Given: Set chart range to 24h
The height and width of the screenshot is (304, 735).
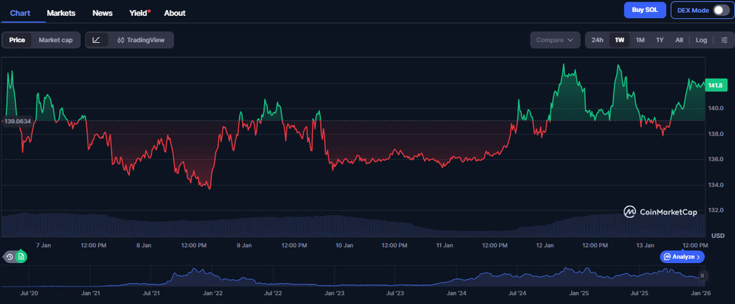Looking at the screenshot, I should pyautogui.click(x=597, y=40).
